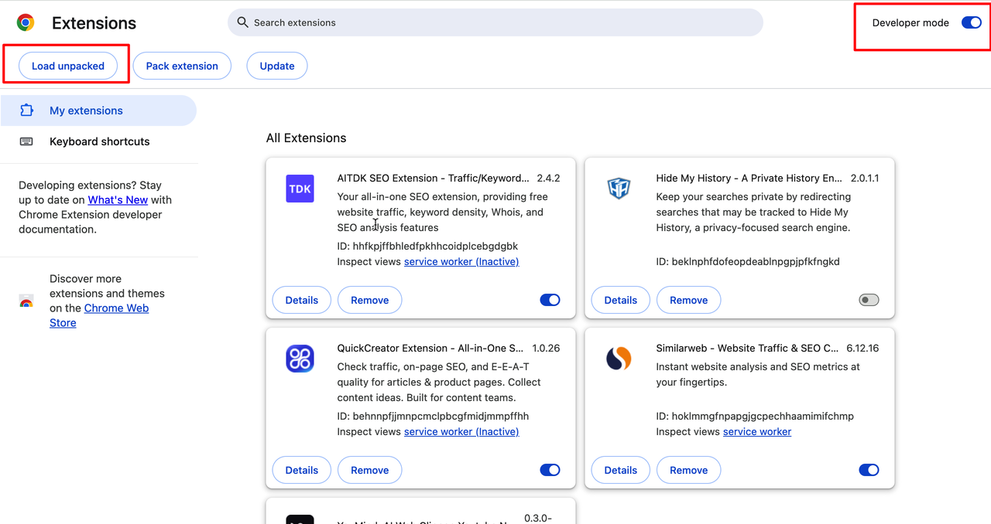Open Keyboard shortcuts section
Image resolution: width=991 pixels, height=524 pixels.
point(98,141)
